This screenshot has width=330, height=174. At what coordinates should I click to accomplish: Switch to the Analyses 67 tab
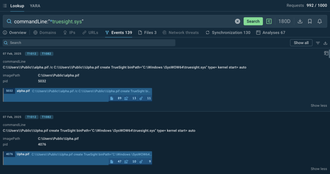point(271,32)
